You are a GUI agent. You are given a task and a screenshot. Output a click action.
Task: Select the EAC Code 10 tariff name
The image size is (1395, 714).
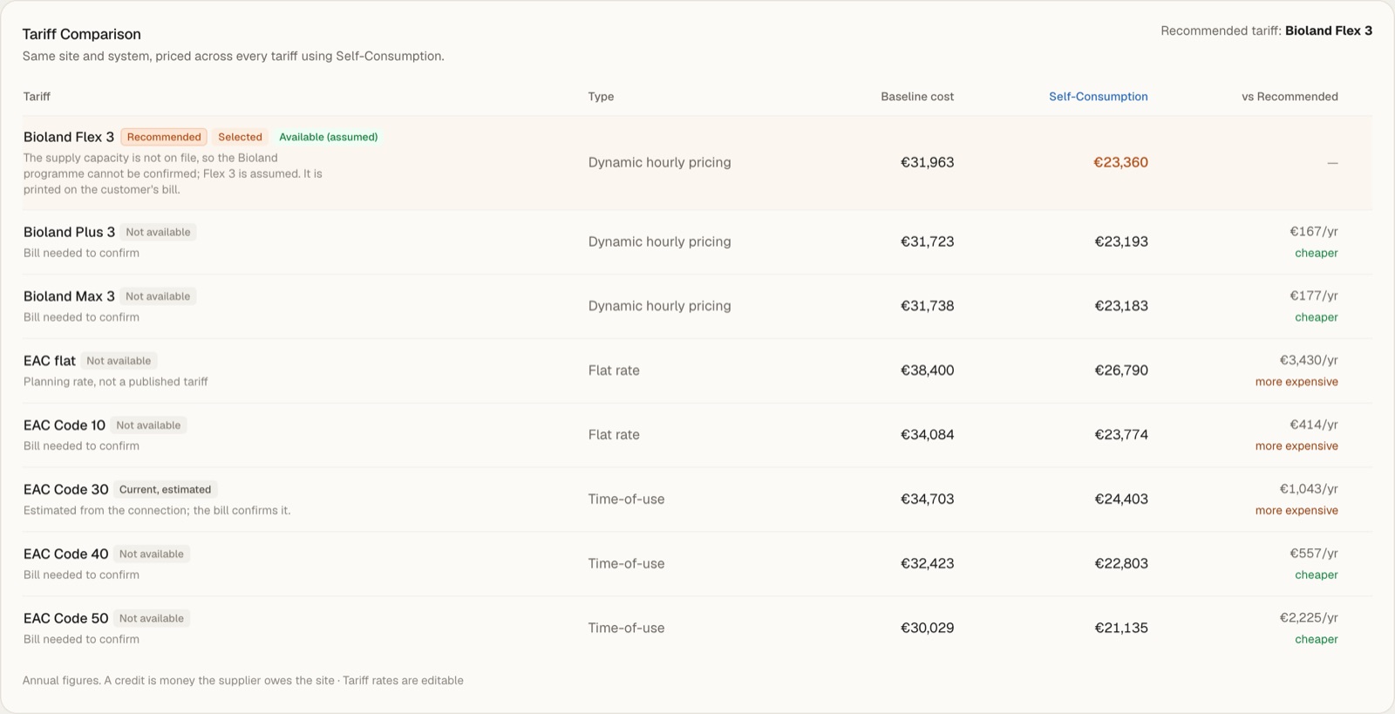65,425
